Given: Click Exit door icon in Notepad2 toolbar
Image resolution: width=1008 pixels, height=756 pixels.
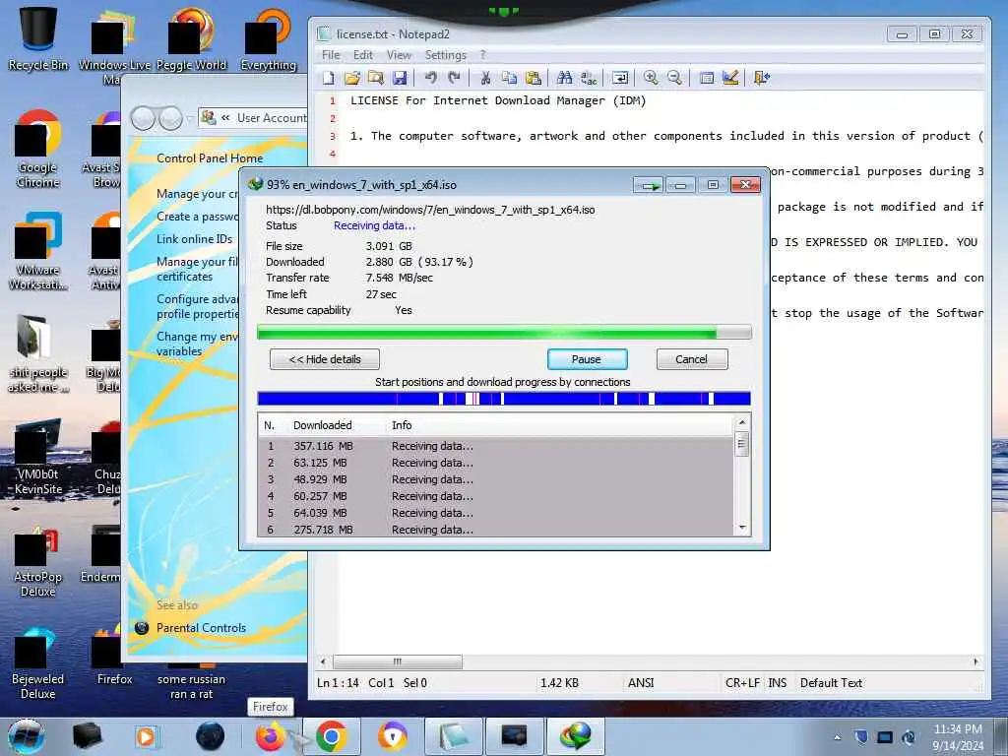Looking at the screenshot, I should [x=761, y=78].
